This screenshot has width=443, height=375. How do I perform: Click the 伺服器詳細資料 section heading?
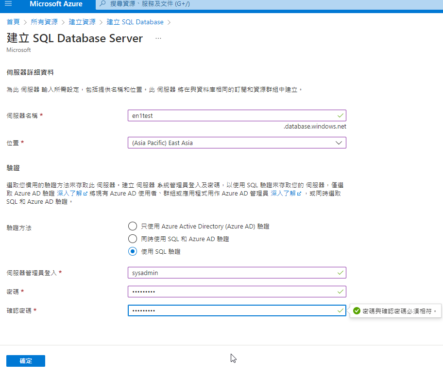pyautogui.click(x=30, y=72)
